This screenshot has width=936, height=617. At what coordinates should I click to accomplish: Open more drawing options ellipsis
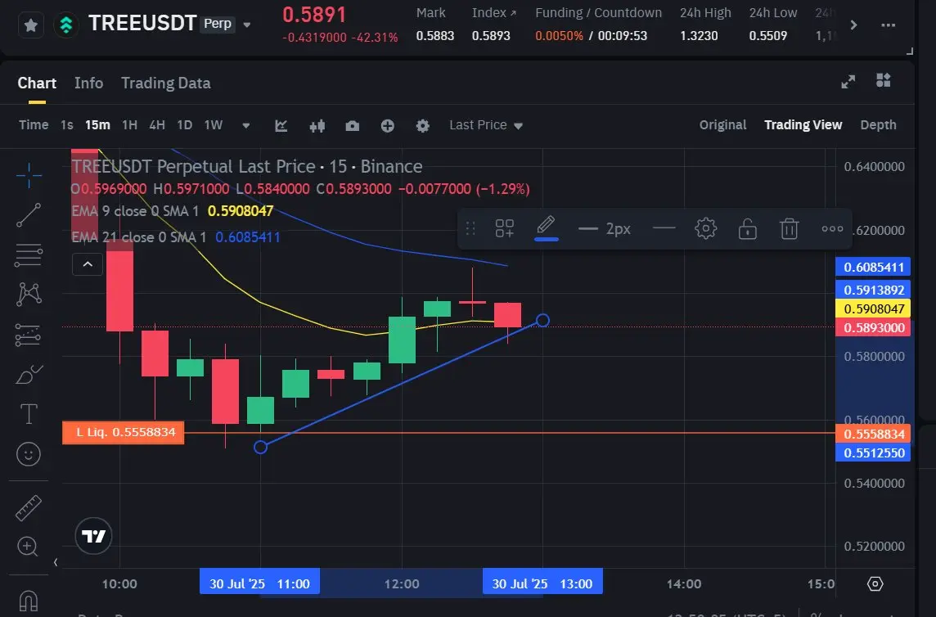click(x=832, y=229)
